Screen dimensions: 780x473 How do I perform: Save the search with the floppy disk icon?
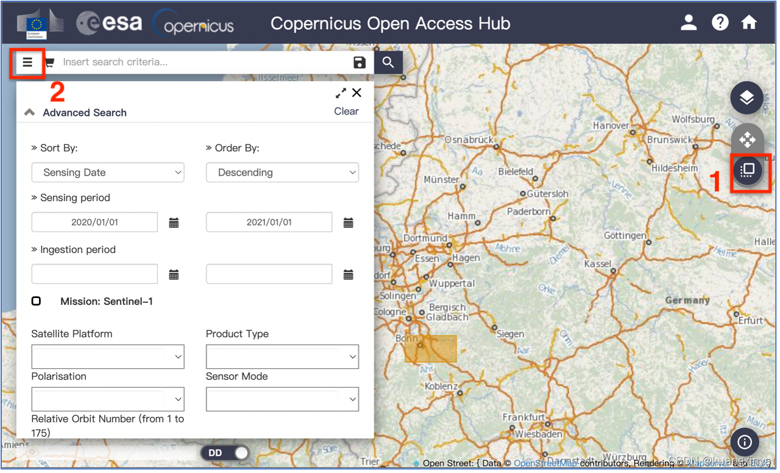[x=360, y=62]
